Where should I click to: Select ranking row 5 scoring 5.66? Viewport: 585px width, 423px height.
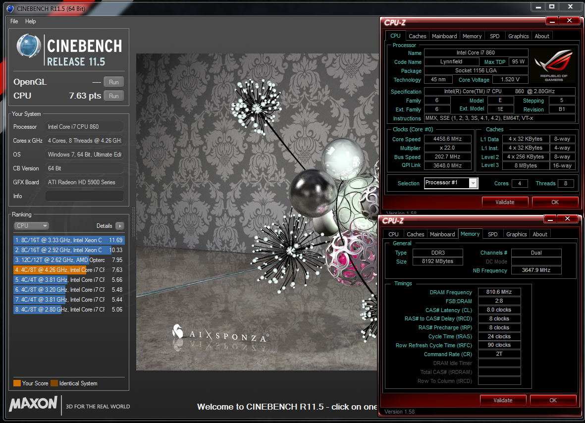coord(69,280)
